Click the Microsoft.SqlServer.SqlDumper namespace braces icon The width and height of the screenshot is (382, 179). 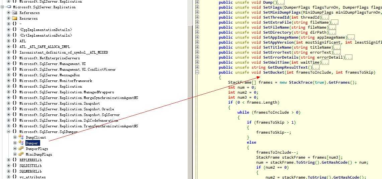coord(15,132)
